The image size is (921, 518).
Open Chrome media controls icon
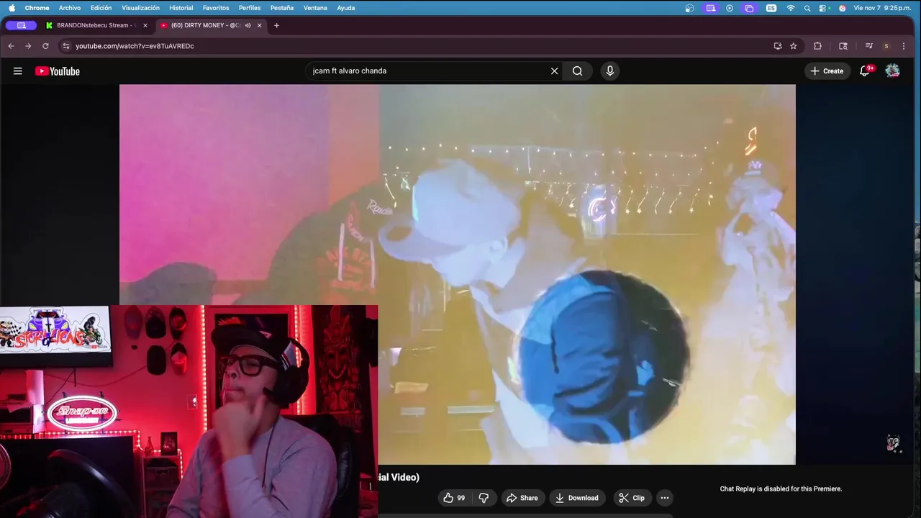click(869, 46)
